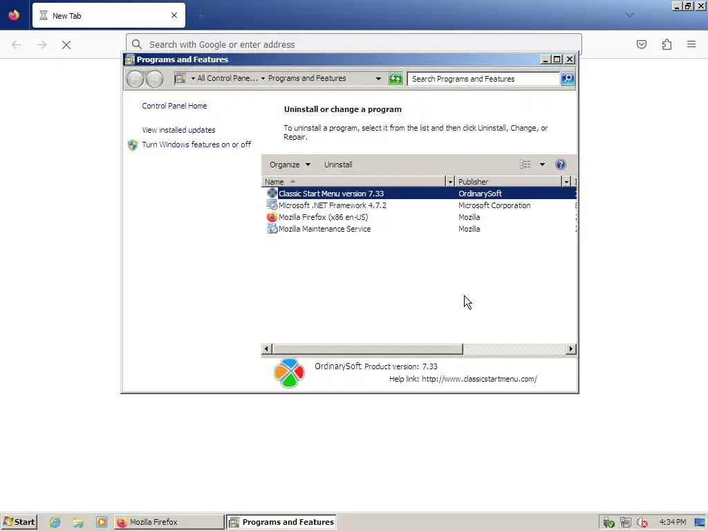Click the 4:34 PM system clock
708x531 pixels.
(672, 522)
